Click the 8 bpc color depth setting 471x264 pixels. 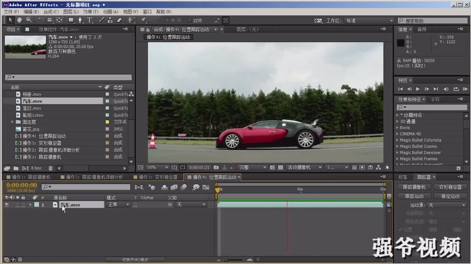pyautogui.click(x=36, y=168)
